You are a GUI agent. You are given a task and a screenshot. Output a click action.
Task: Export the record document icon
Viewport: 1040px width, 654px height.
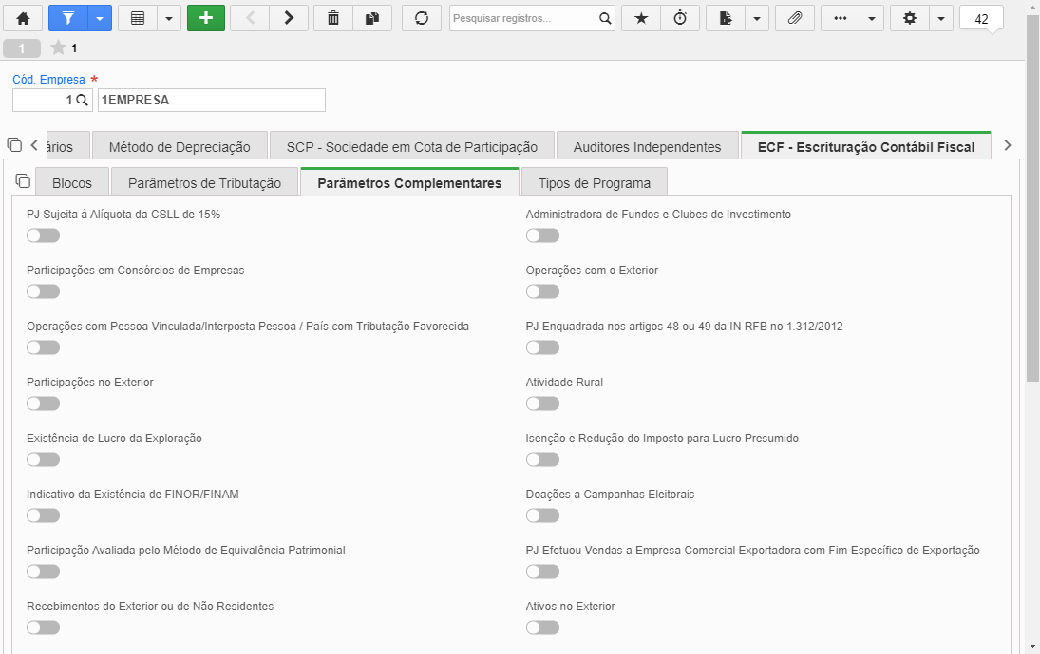[x=726, y=18]
